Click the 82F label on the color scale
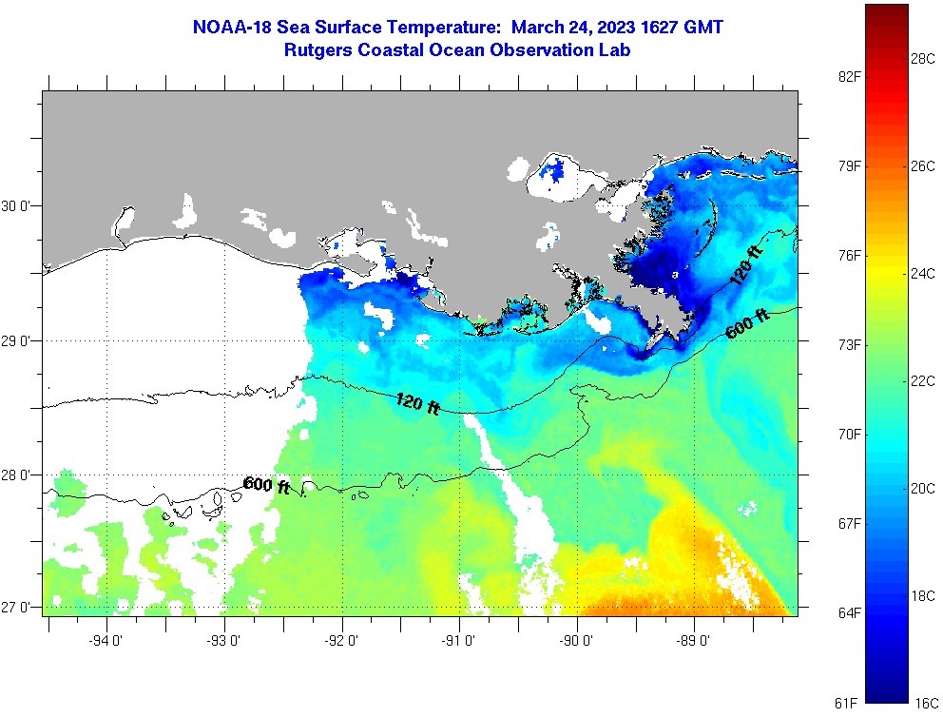Image resolution: width=943 pixels, height=717 pixels. coord(849,76)
